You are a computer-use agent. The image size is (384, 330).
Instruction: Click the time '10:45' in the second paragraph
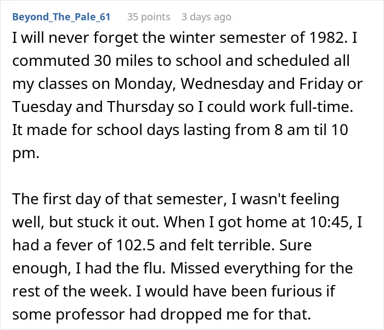coord(330,222)
